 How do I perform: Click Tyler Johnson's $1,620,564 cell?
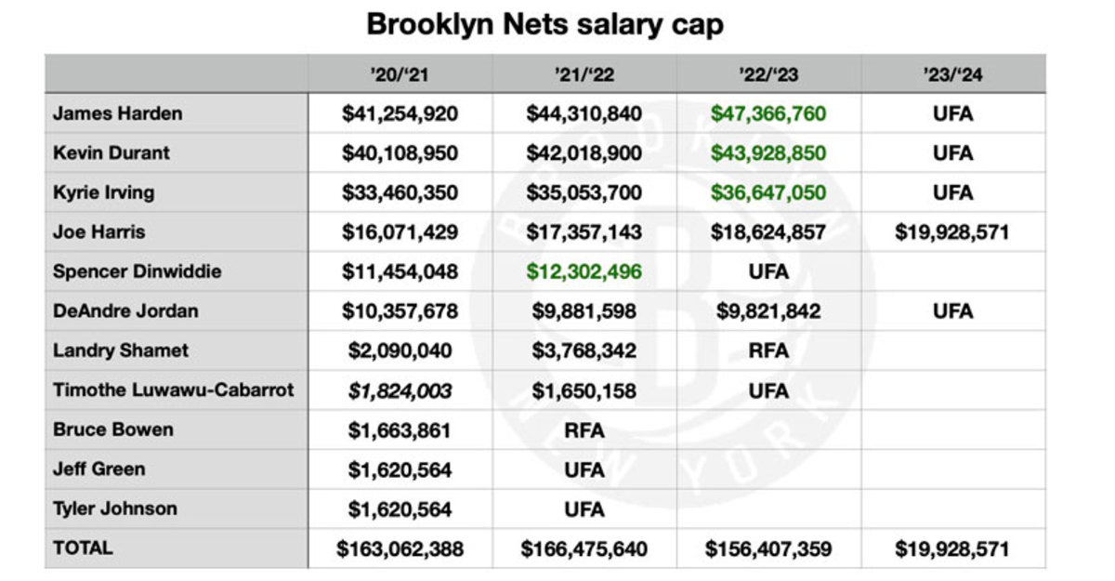[400, 508]
